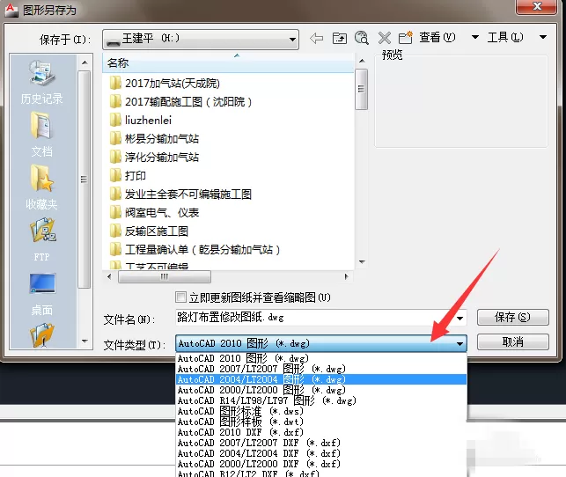Go up one folder level icon
566x477 pixels.
click(339, 38)
